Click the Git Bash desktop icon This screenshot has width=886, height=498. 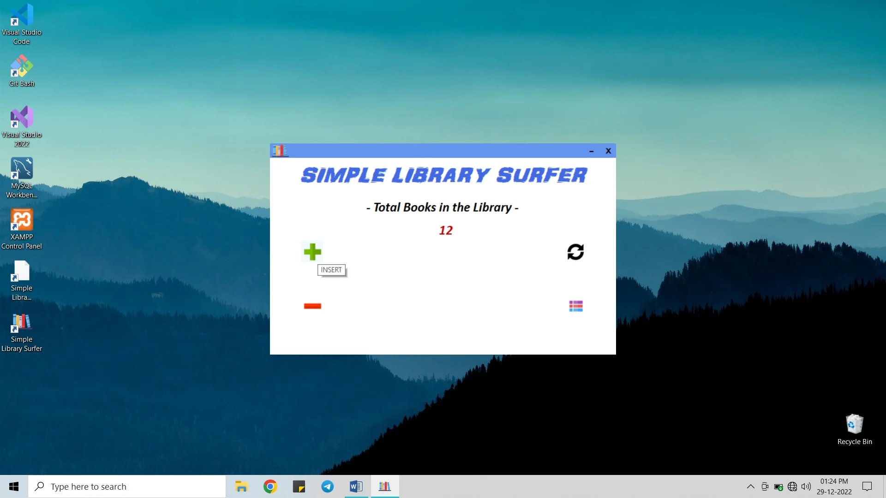pyautogui.click(x=21, y=69)
